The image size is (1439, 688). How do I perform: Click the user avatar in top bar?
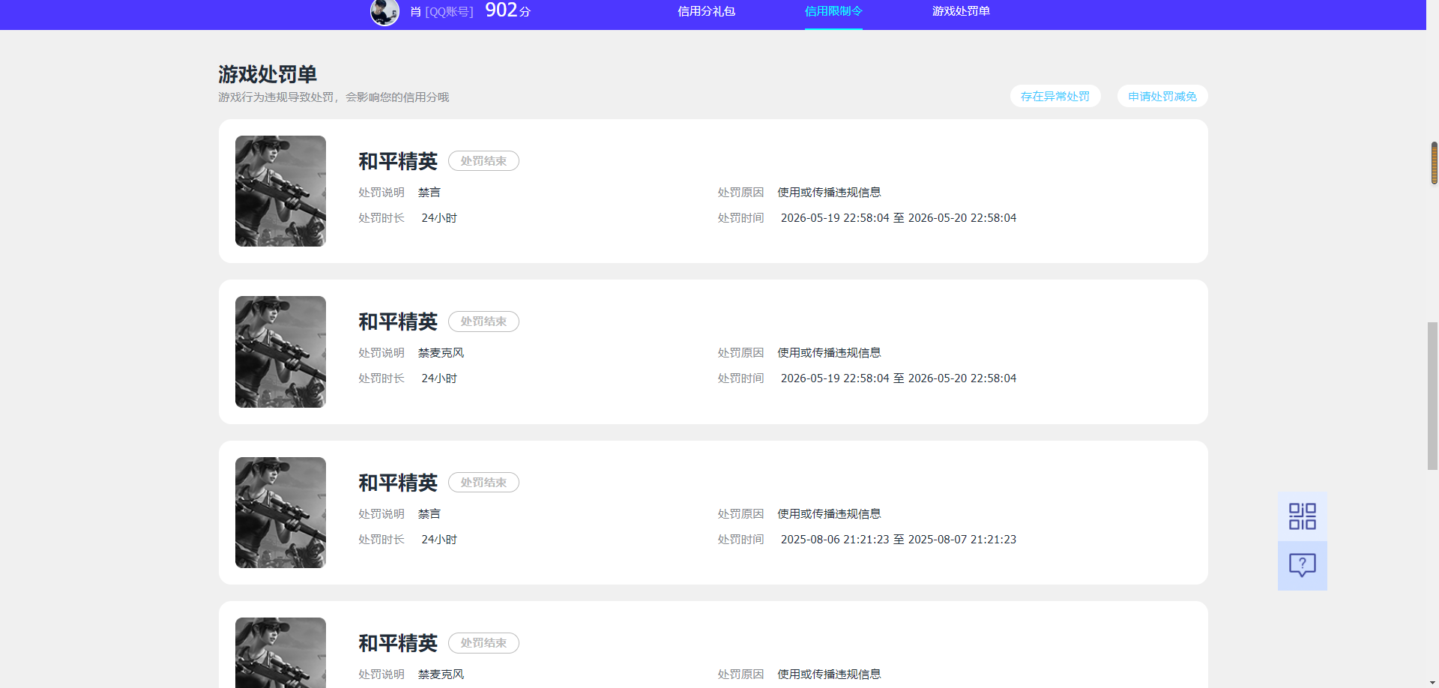pyautogui.click(x=384, y=11)
